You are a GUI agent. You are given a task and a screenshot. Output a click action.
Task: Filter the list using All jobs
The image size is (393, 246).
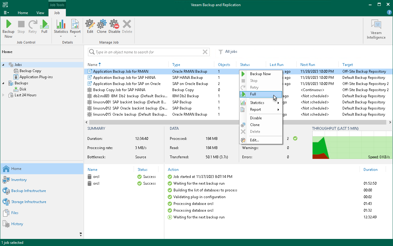click(x=228, y=52)
